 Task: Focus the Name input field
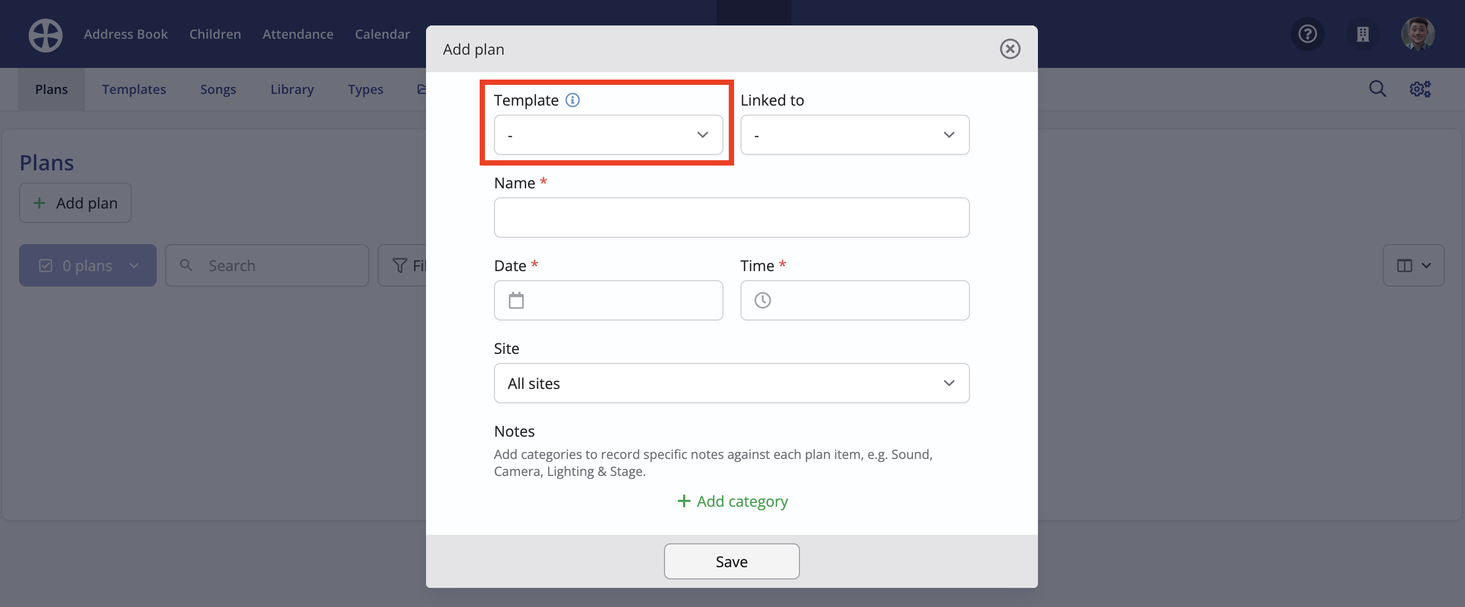[731, 218]
